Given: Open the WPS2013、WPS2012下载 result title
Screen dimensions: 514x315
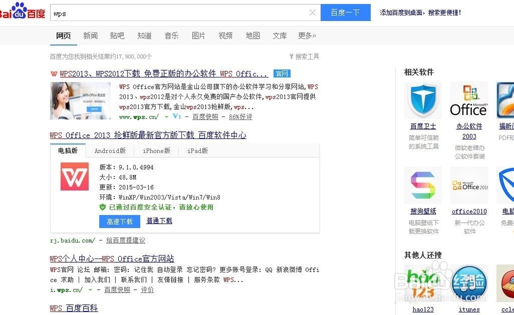Looking at the screenshot, I should tap(164, 73).
